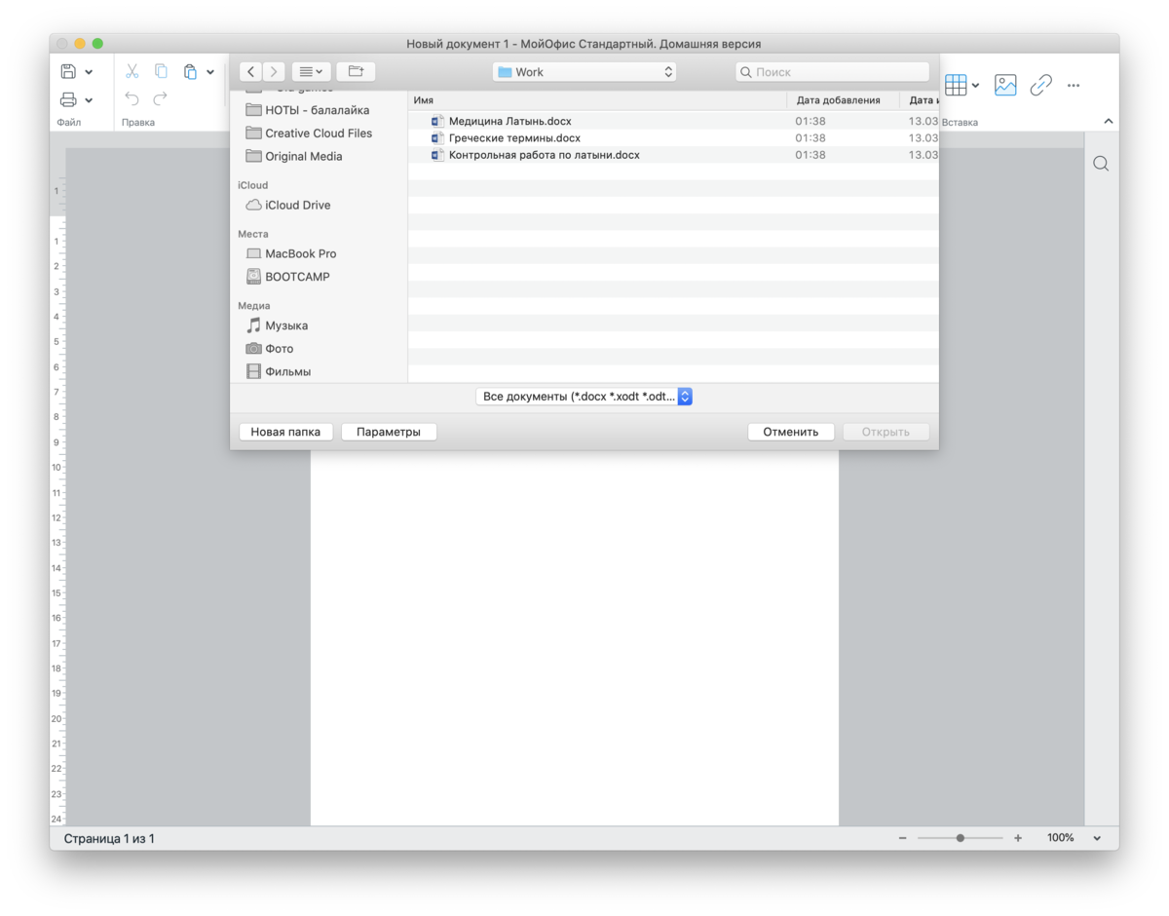Viewport: 1169px width, 916px height.
Task: Select Фото in Медиа section
Action: [270, 349]
